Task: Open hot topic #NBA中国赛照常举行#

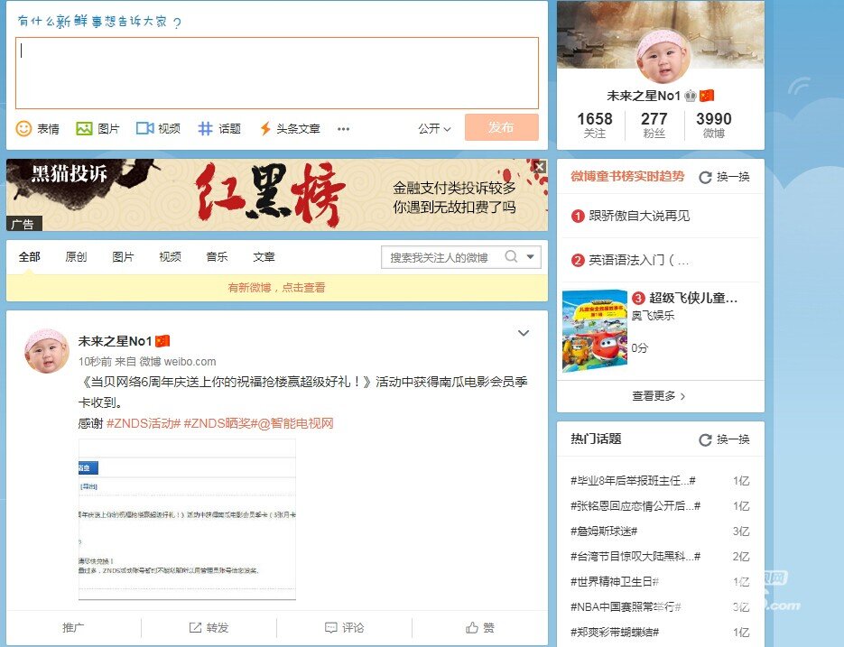Action: (626, 607)
